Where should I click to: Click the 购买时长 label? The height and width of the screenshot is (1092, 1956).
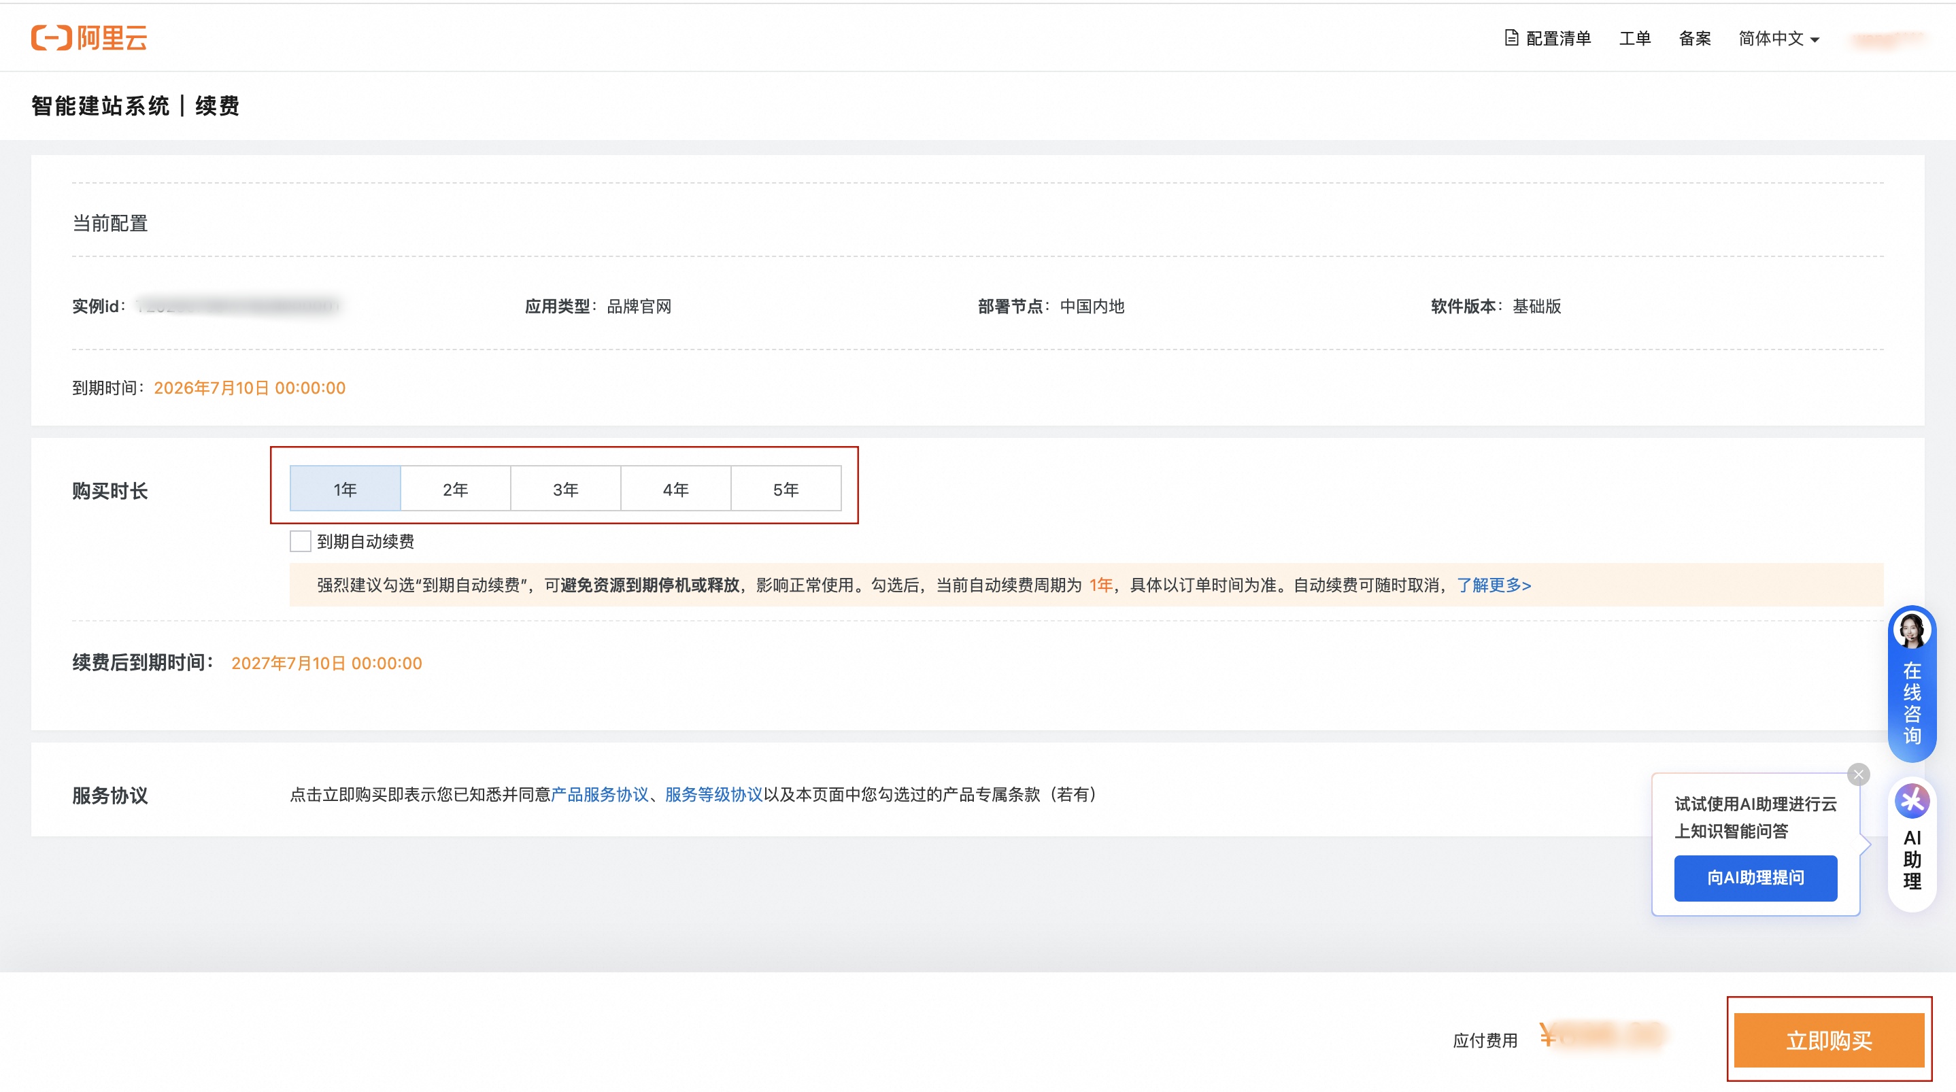coord(110,490)
